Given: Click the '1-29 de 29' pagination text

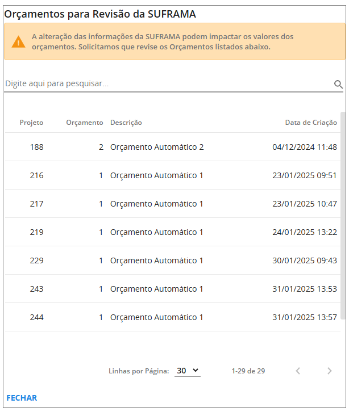Looking at the screenshot, I should 248,371.
